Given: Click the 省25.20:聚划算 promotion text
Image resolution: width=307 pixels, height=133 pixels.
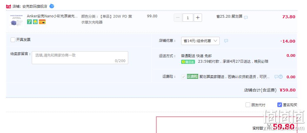Looking at the screenshot, I should (x=229, y=16).
